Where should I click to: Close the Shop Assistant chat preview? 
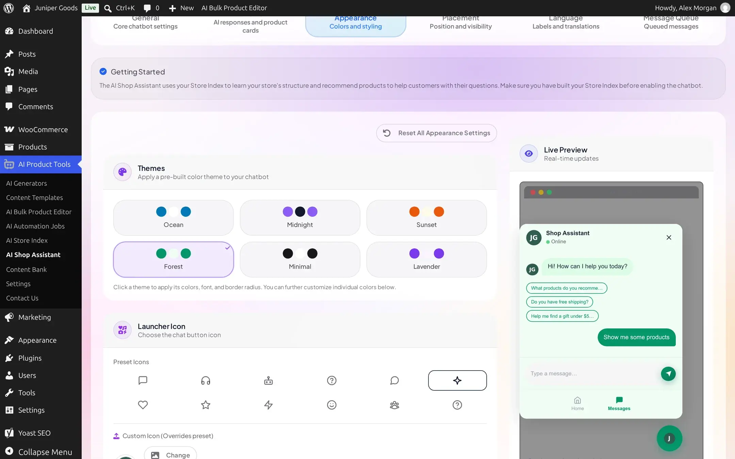tap(669, 237)
